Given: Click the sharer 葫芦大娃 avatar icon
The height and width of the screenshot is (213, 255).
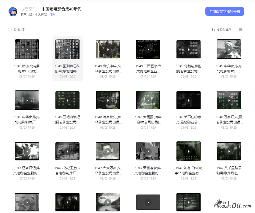Looking at the screenshot, I should pyautogui.click(x=12, y=11).
